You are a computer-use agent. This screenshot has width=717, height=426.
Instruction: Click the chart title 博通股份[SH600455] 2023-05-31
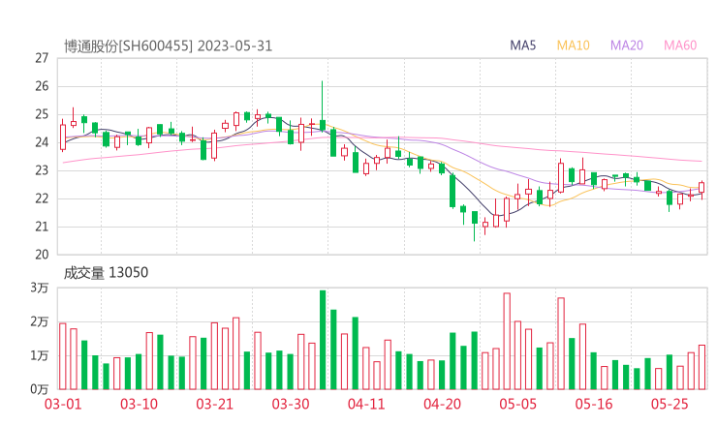(168, 46)
